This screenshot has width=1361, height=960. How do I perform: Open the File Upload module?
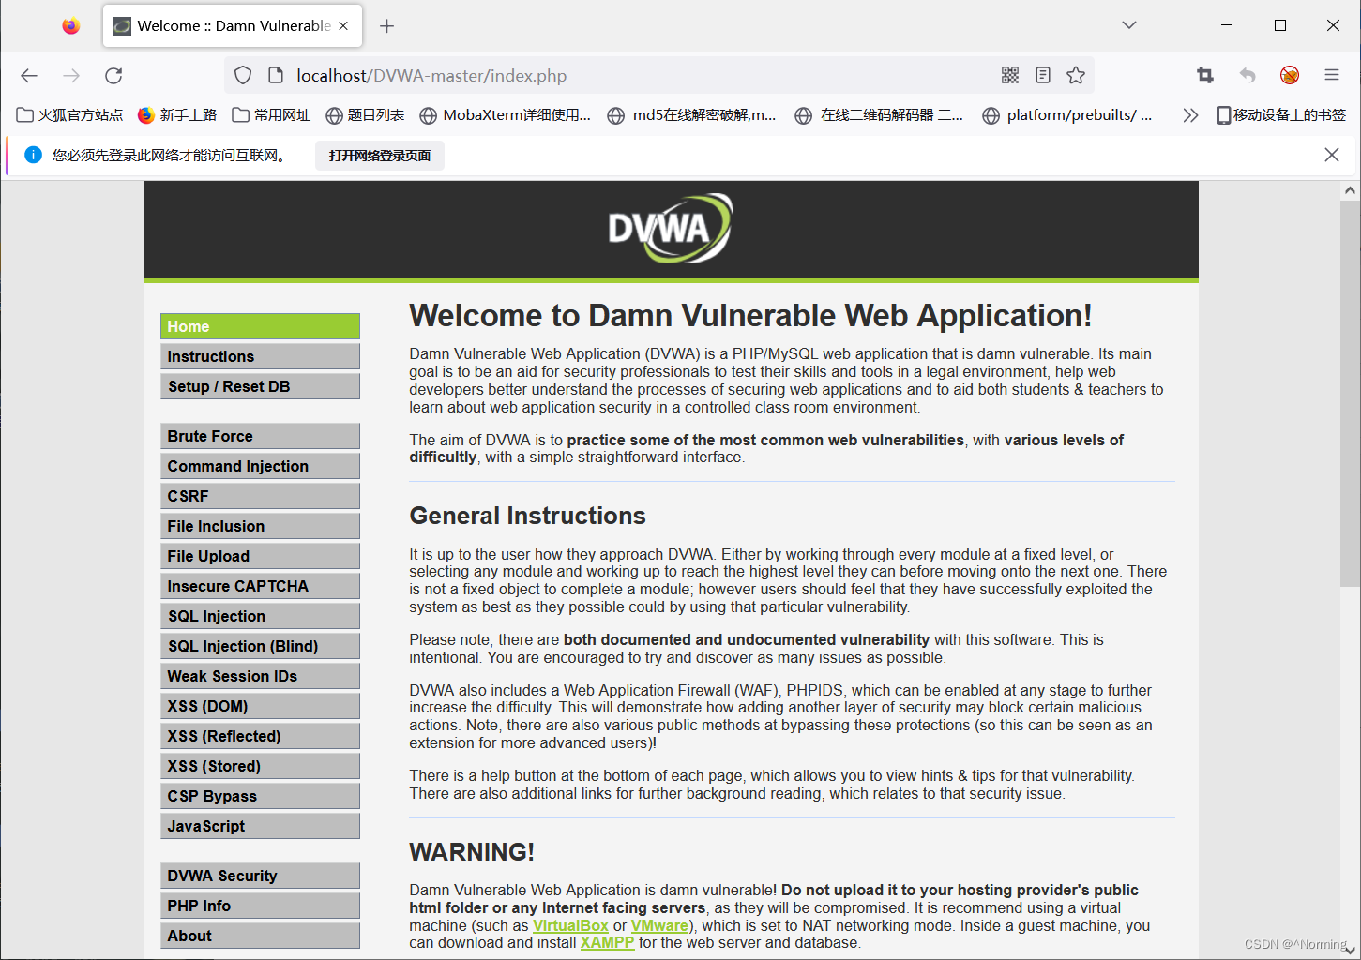(x=260, y=556)
